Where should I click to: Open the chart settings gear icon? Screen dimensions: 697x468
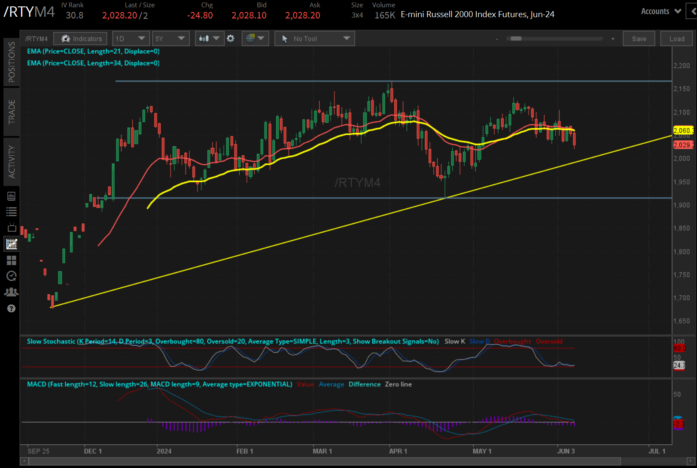click(231, 38)
